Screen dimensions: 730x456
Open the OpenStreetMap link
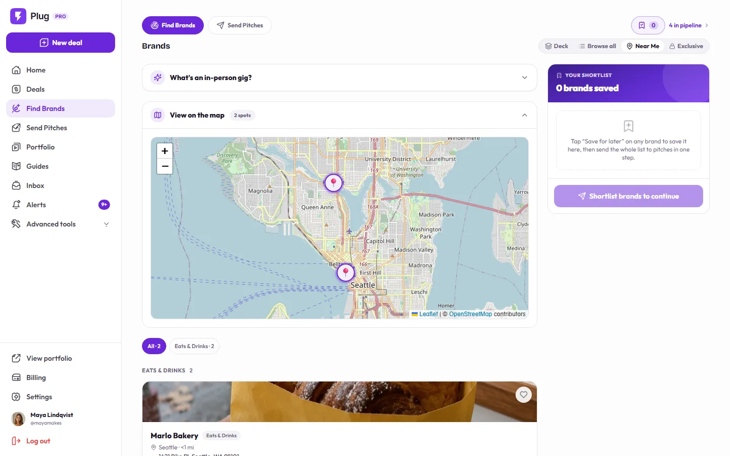[470, 314]
